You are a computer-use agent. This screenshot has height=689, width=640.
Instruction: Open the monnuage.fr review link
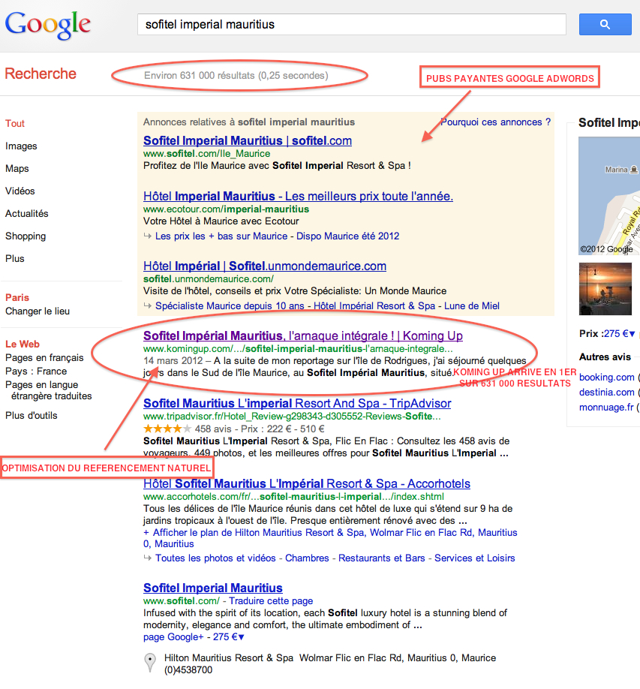point(606,408)
